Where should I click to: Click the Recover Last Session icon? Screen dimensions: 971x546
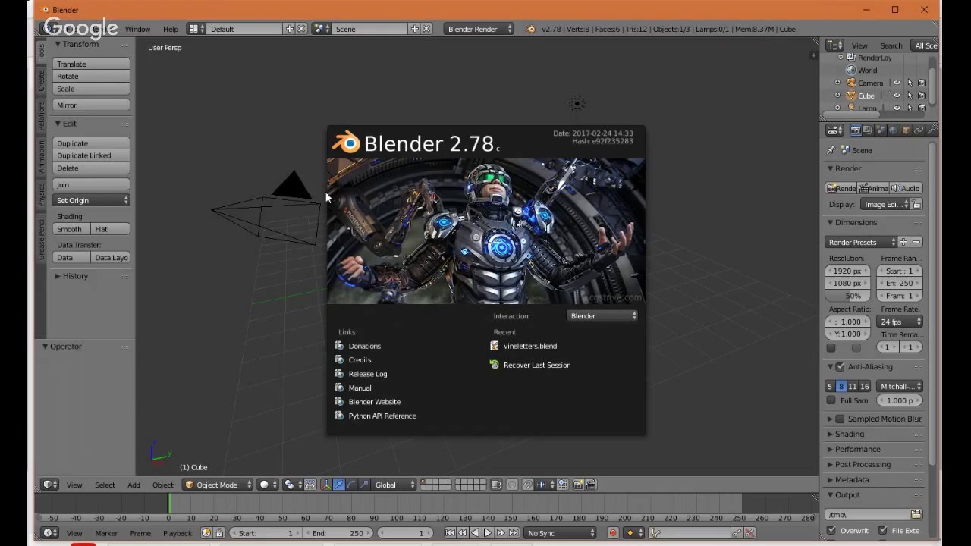pyautogui.click(x=495, y=365)
